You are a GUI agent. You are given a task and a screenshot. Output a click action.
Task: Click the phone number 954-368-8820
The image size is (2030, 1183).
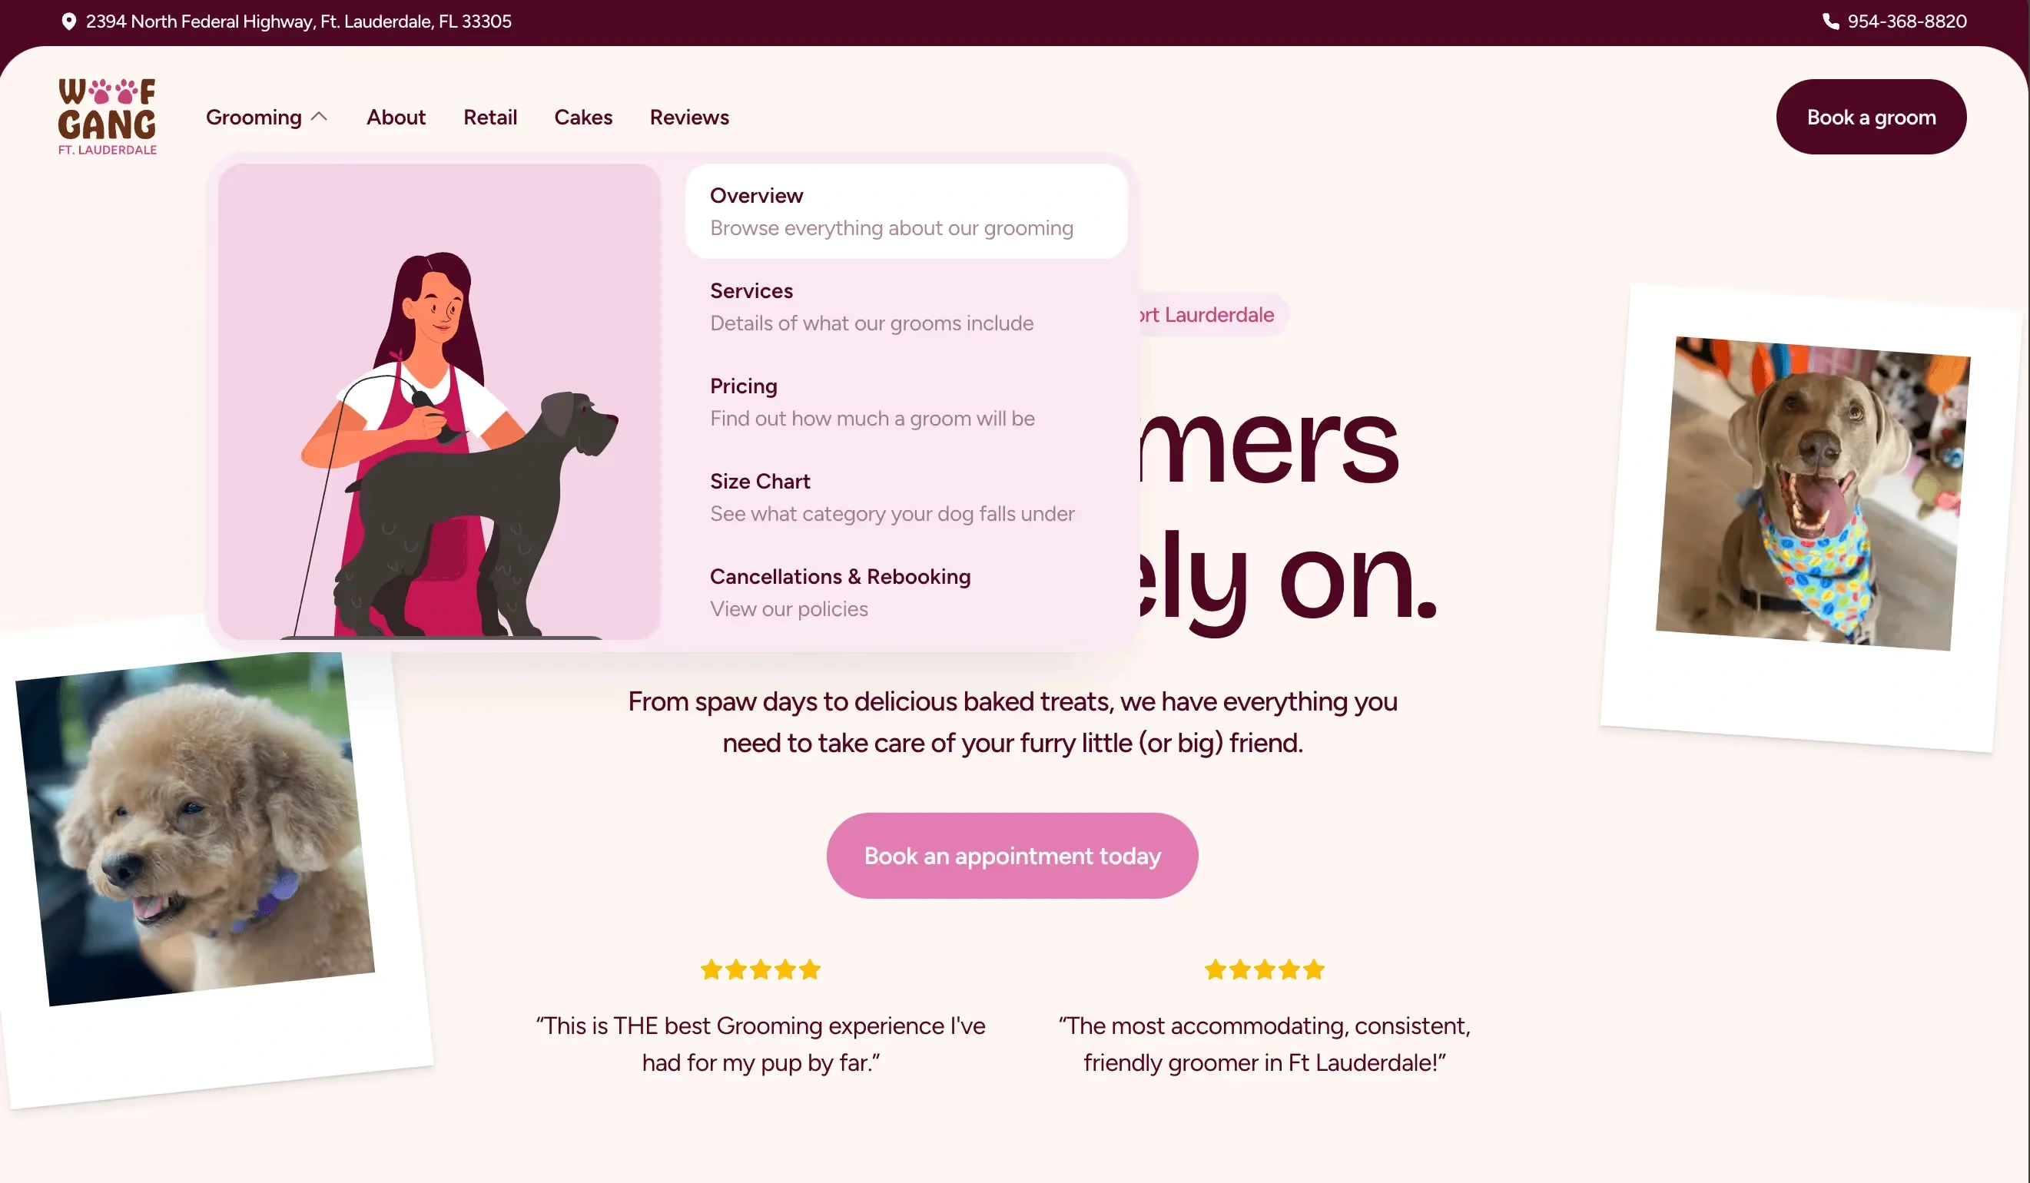[1907, 22]
